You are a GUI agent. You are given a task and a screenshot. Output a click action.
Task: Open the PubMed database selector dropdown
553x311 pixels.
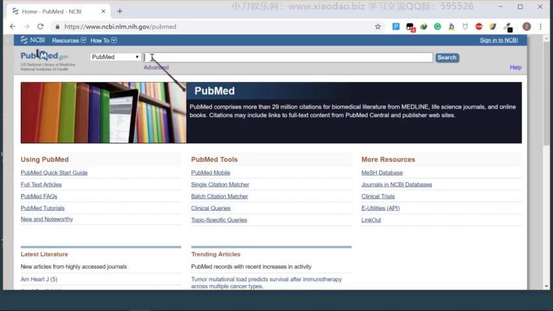[115, 57]
